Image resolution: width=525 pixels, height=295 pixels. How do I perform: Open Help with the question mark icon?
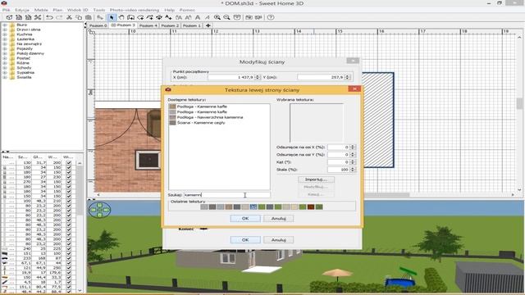tap(271, 17)
